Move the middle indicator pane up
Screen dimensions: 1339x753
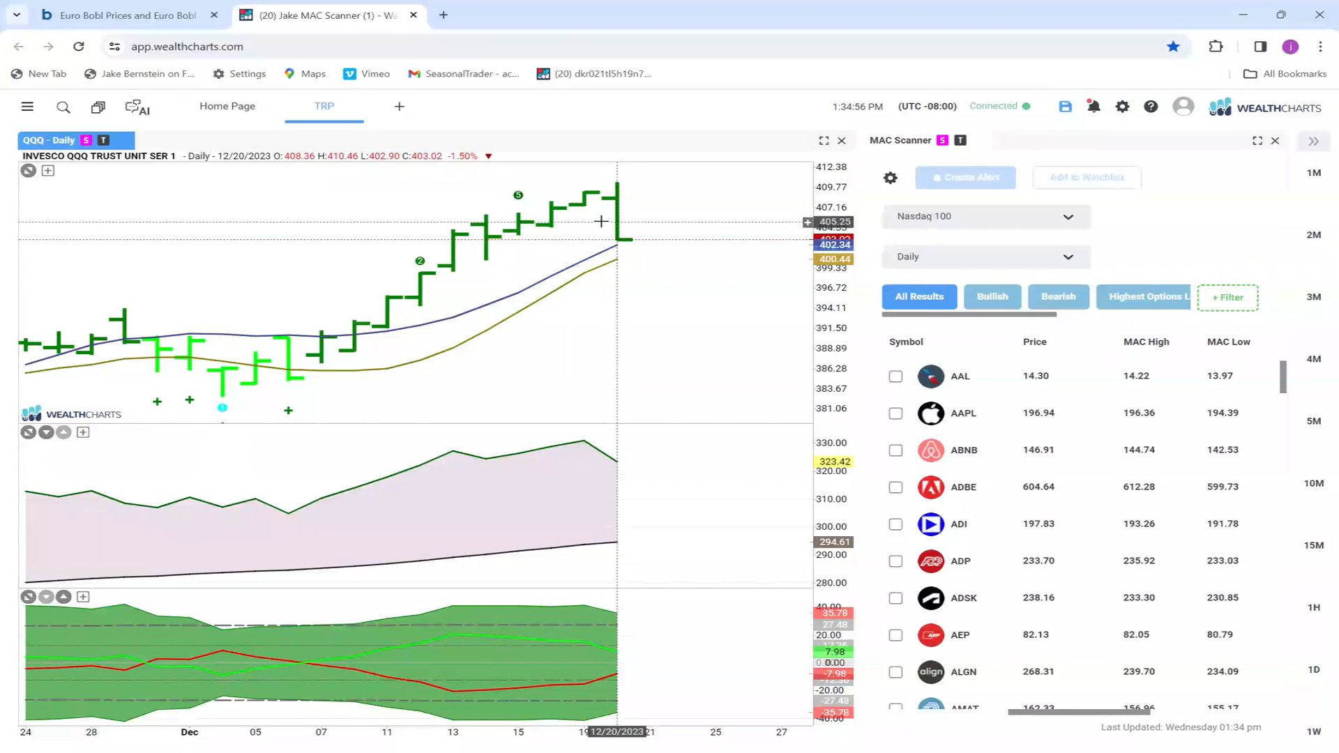tap(63, 432)
